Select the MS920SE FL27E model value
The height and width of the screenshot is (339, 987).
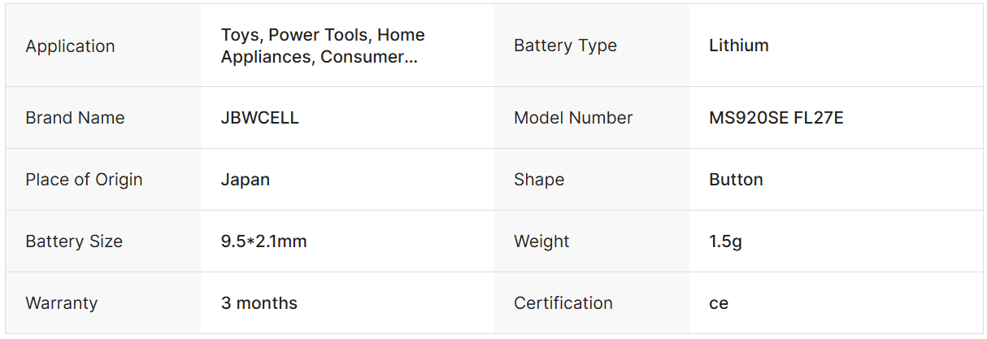click(x=776, y=118)
